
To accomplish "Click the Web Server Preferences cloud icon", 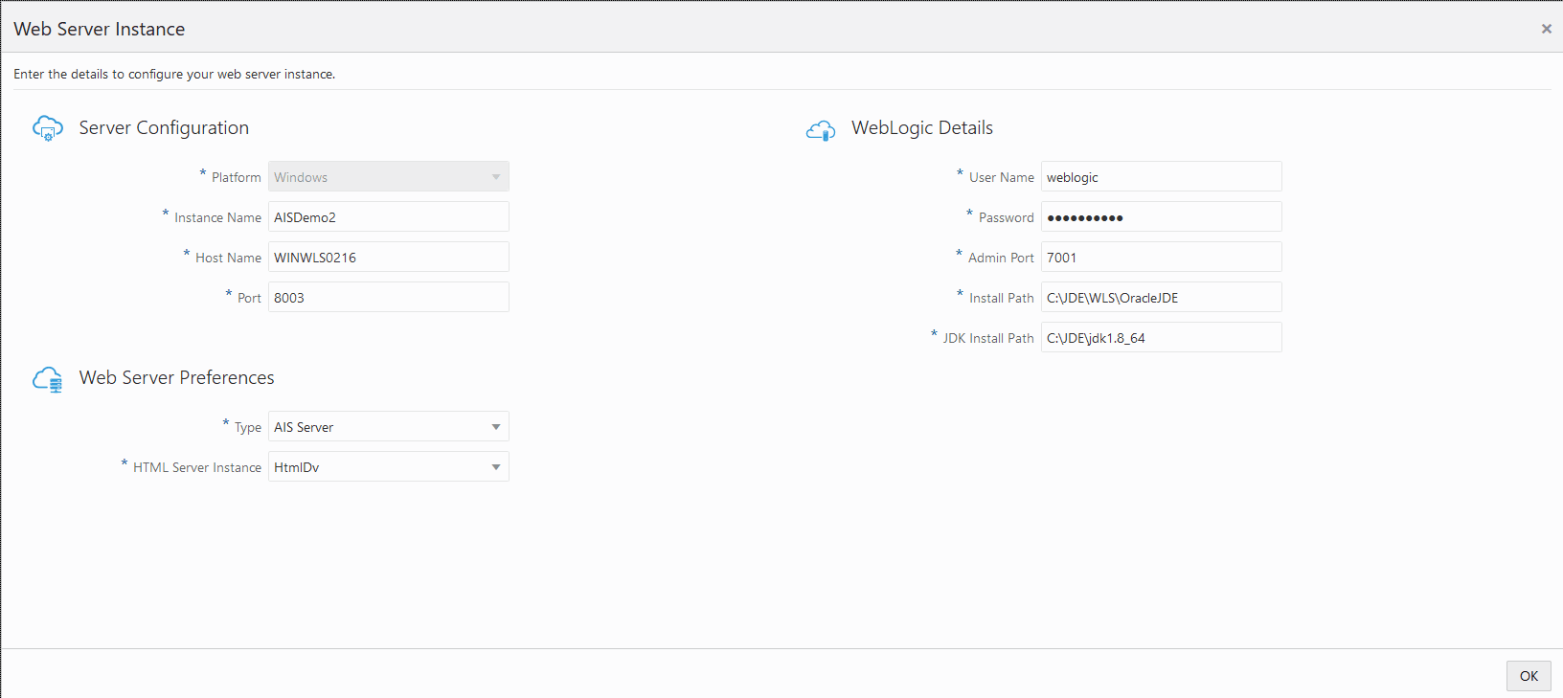I will tap(48, 379).
